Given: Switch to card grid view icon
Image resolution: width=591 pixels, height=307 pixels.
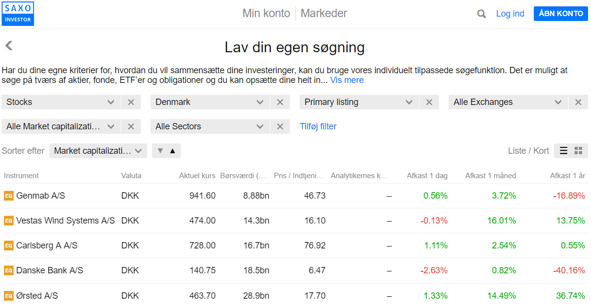Looking at the screenshot, I should coord(578,151).
